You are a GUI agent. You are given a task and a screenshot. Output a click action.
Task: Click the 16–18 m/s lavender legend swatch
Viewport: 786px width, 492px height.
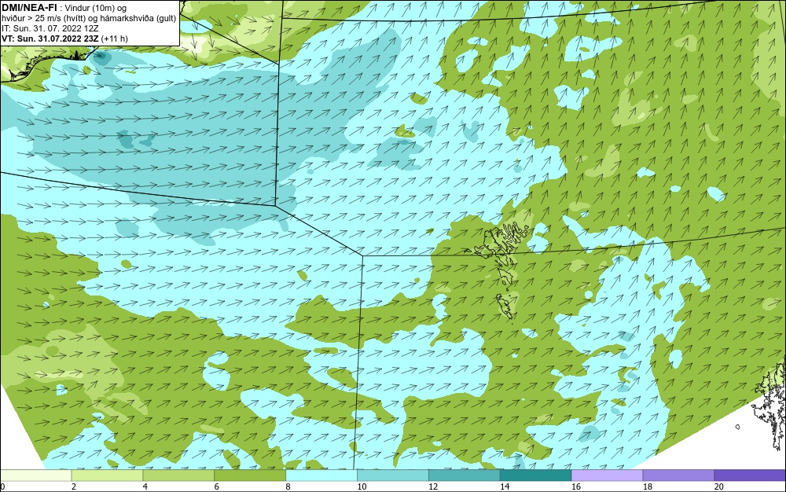pos(607,475)
